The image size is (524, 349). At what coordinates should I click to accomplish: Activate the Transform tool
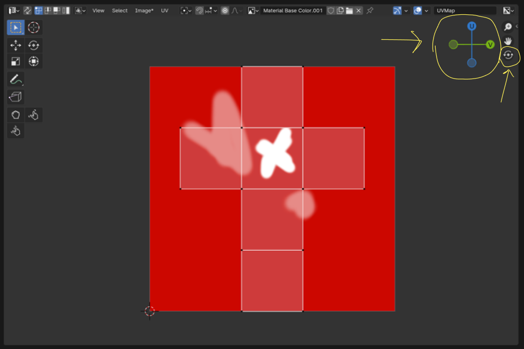click(33, 61)
